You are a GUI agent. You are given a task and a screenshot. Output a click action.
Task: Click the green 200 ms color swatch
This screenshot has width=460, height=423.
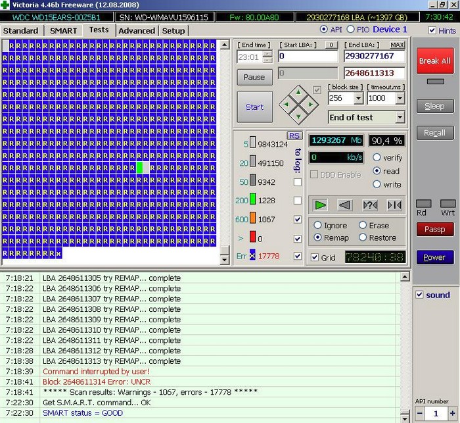pyautogui.click(x=252, y=200)
